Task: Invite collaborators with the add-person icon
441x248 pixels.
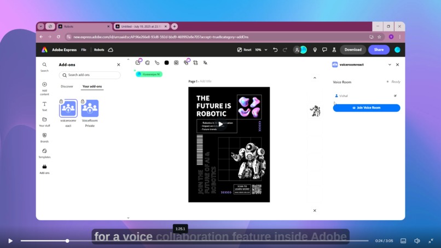Action: (x=297, y=50)
